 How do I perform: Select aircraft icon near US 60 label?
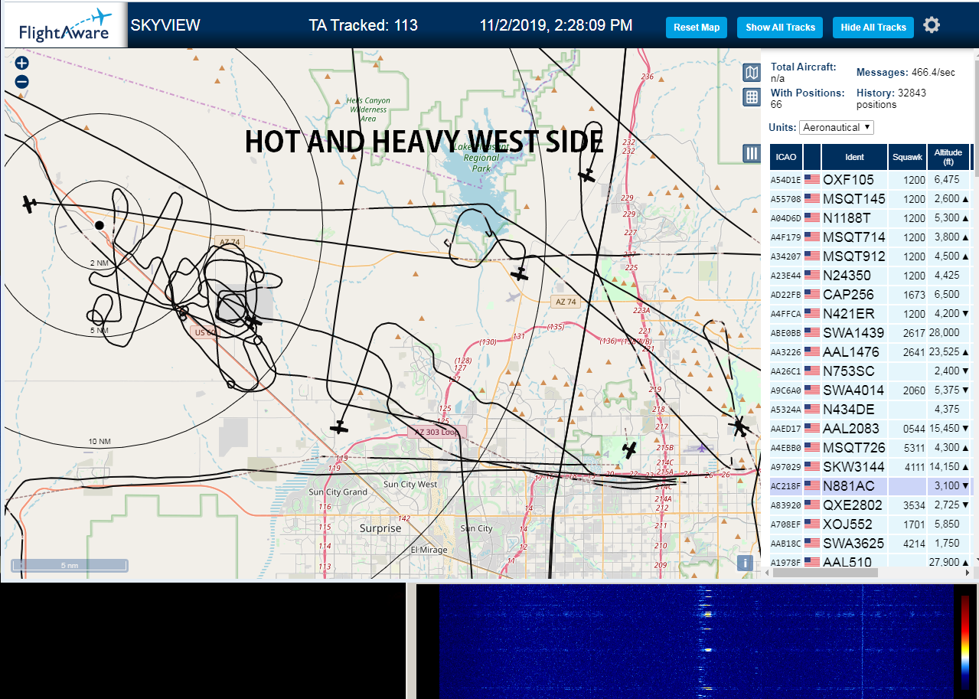pyautogui.click(x=251, y=322)
